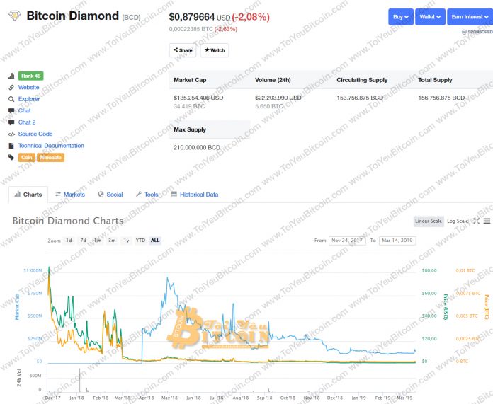
Task: Expand the Earn Interest dropdown
Action: tap(470, 17)
